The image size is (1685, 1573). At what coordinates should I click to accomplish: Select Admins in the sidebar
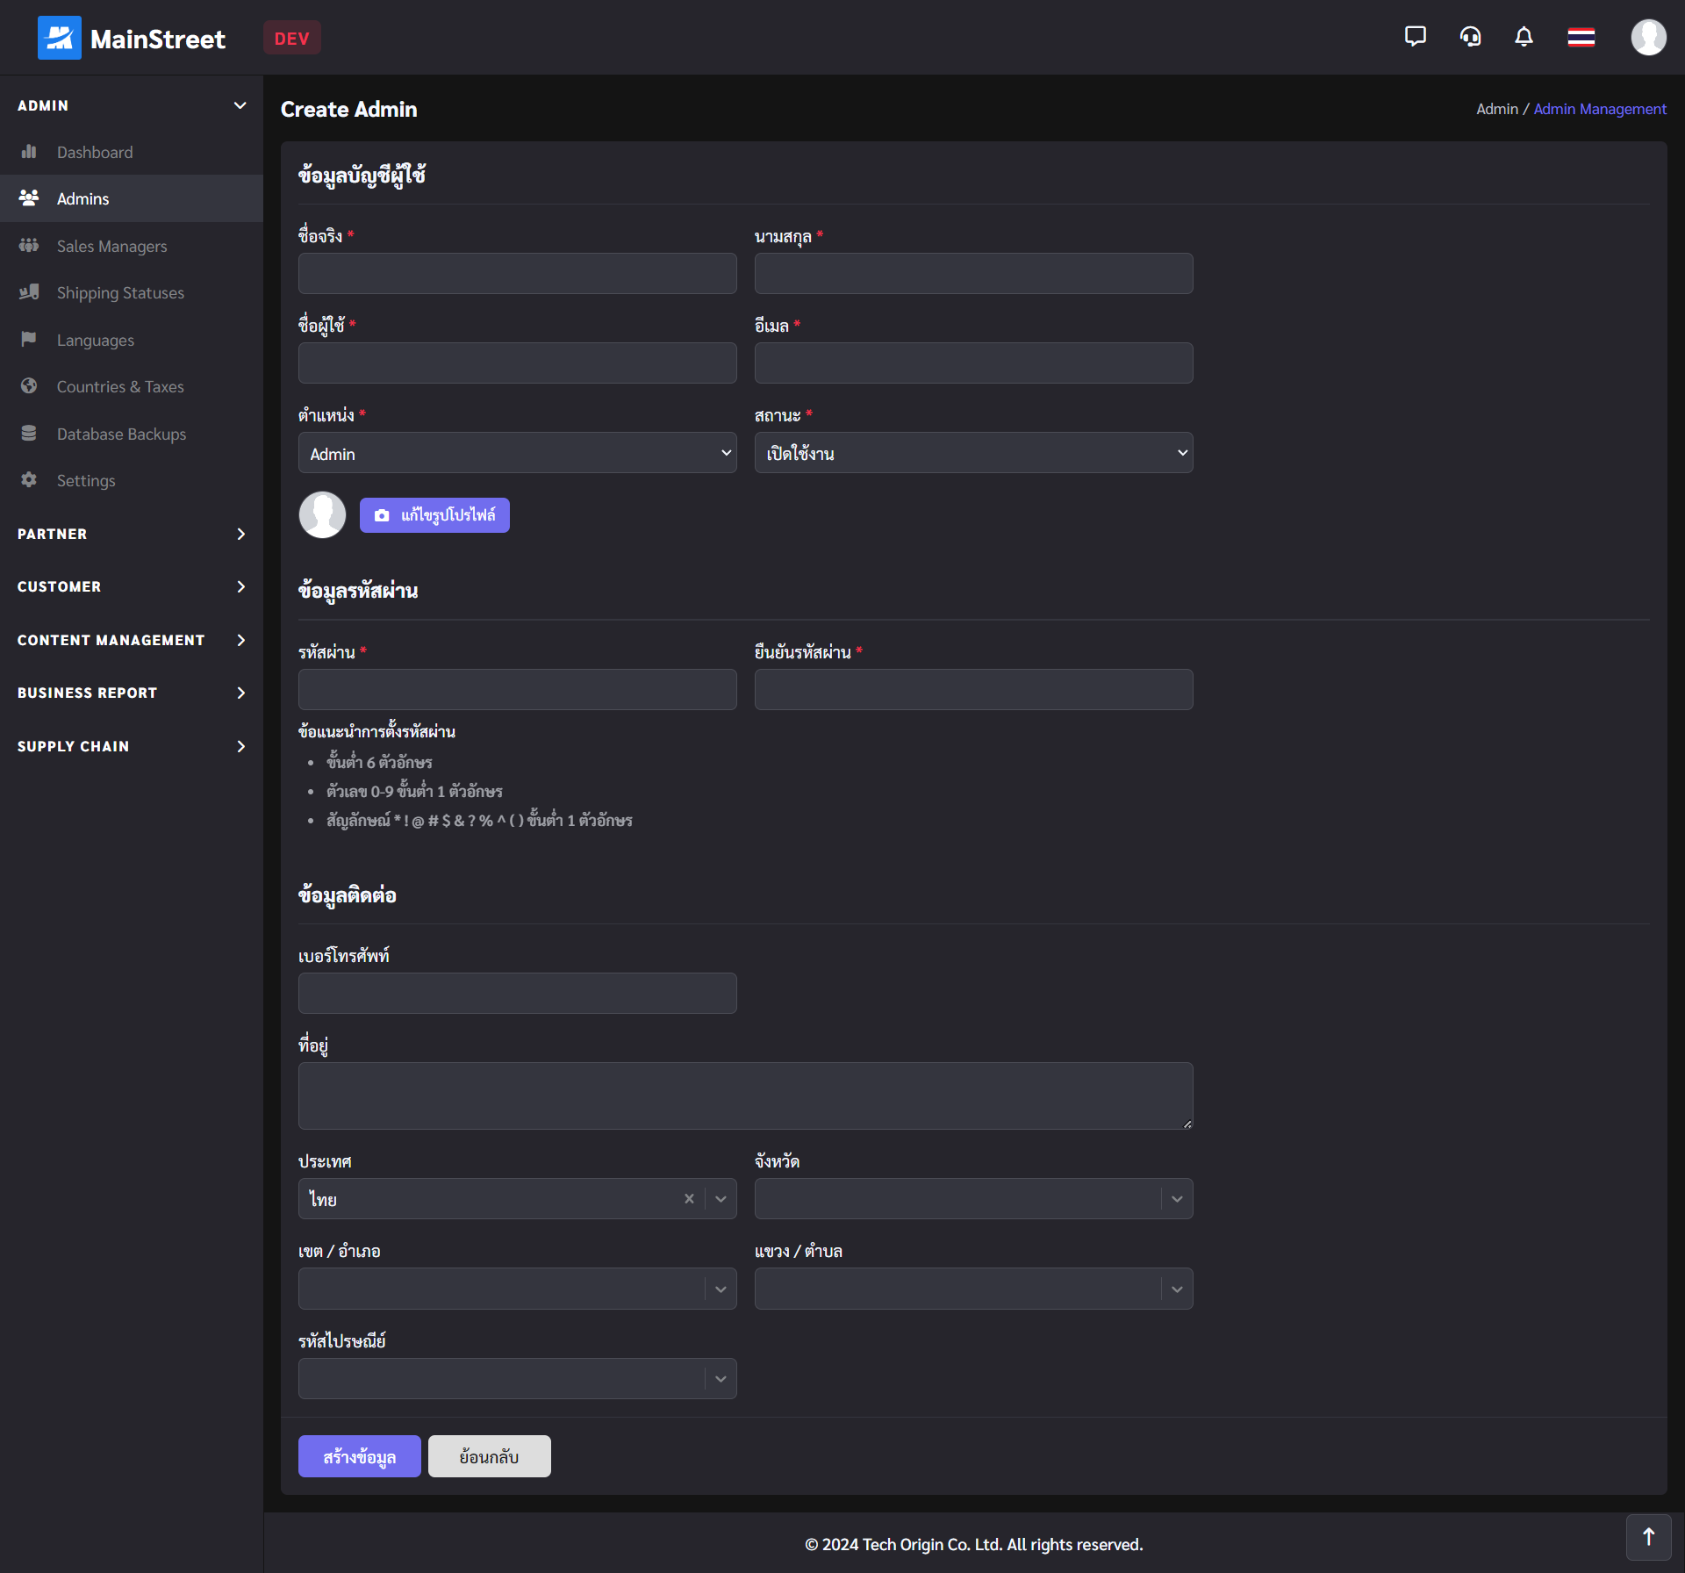[x=132, y=198]
